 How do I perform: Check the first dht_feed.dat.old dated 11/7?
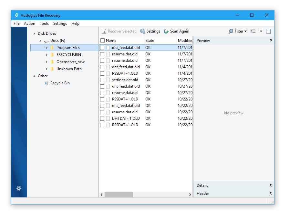point(102,48)
